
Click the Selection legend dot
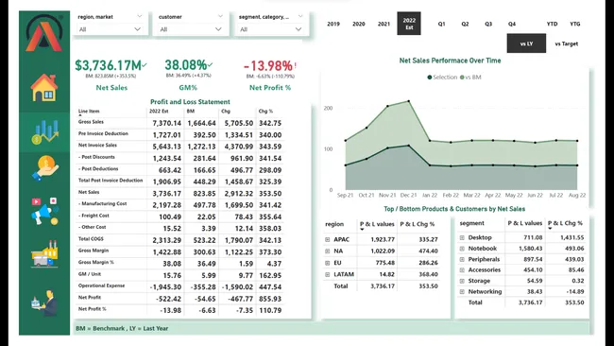pyautogui.click(x=430, y=78)
